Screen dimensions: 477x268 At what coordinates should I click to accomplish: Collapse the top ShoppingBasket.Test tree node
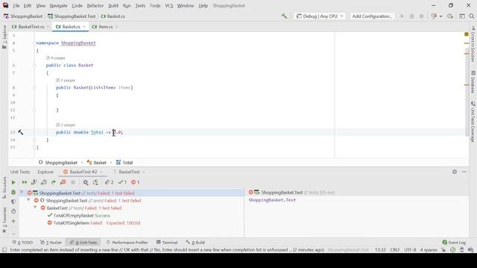tap(22, 193)
